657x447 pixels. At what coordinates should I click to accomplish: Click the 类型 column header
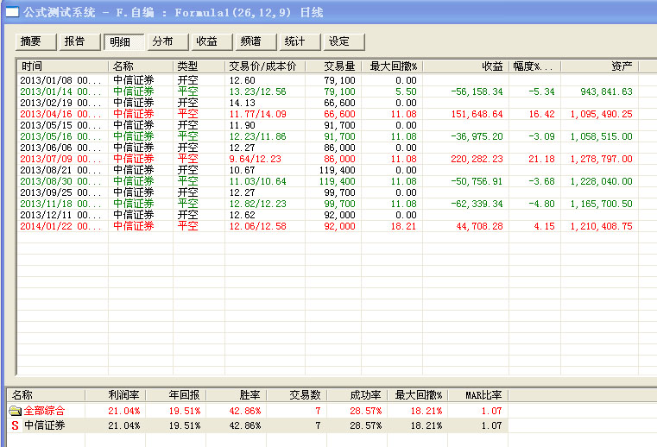(x=199, y=66)
